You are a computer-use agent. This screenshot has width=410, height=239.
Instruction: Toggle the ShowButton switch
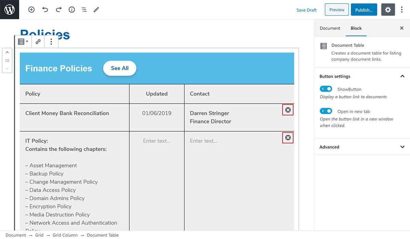(x=326, y=89)
